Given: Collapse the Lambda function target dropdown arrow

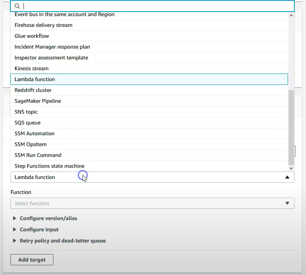Looking at the screenshot, I should tap(287, 177).
